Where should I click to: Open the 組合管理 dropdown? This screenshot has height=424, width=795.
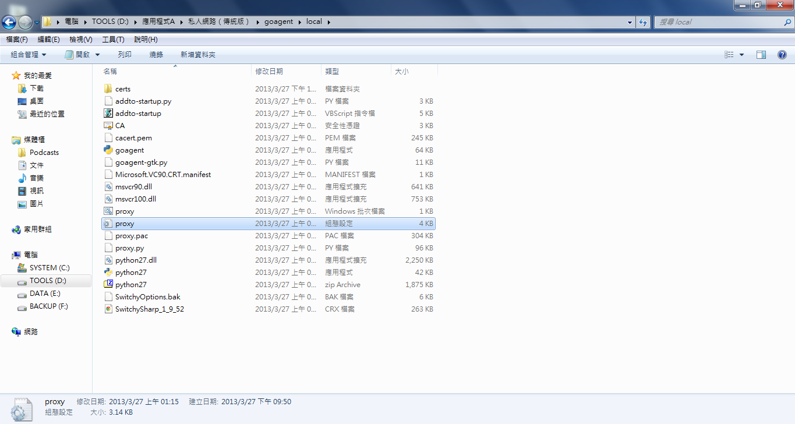28,55
